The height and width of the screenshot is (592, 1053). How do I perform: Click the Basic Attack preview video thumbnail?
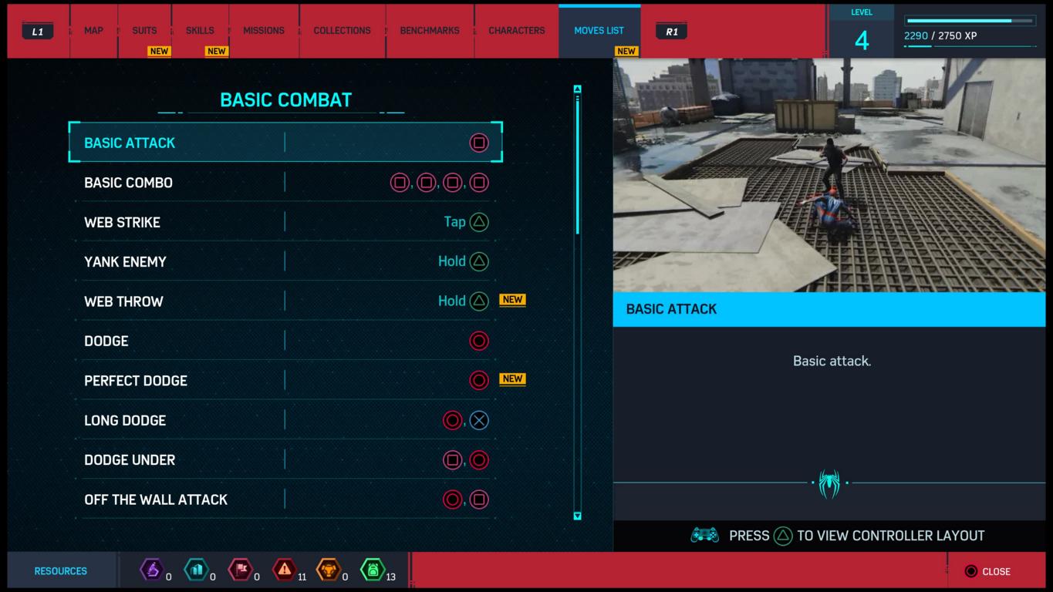coord(829,176)
